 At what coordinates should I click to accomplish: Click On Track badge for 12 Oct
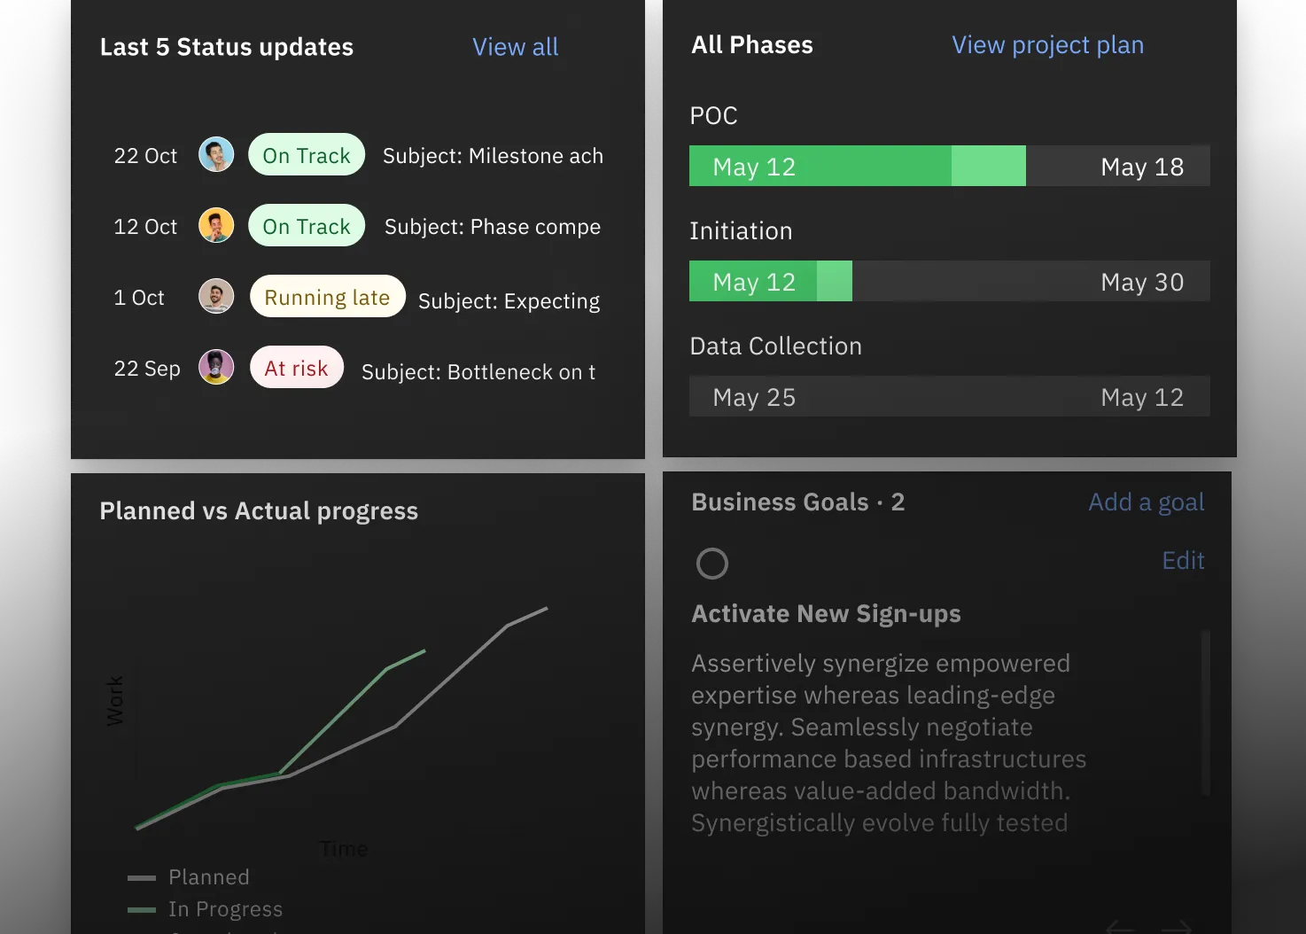pyautogui.click(x=307, y=226)
